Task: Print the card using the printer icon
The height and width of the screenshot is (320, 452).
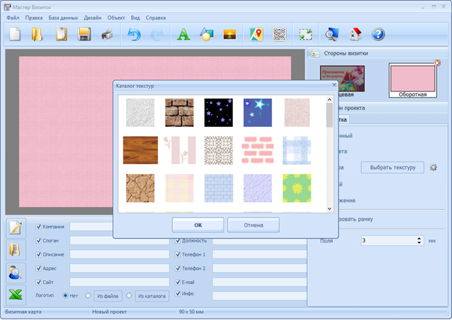Action: 107,34
